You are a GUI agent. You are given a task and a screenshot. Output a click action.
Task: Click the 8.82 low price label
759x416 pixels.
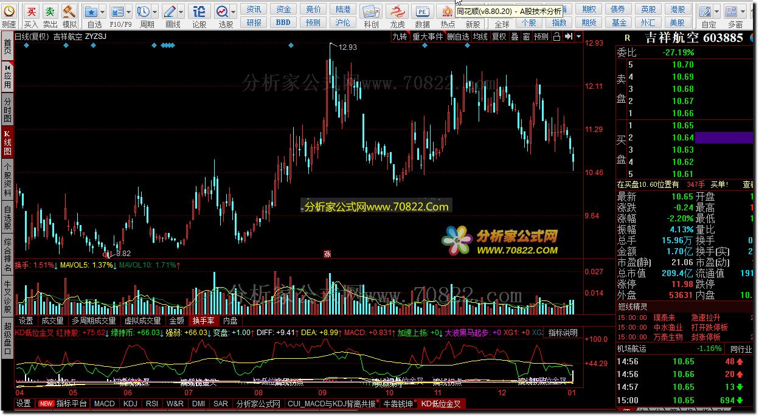click(x=123, y=254)
